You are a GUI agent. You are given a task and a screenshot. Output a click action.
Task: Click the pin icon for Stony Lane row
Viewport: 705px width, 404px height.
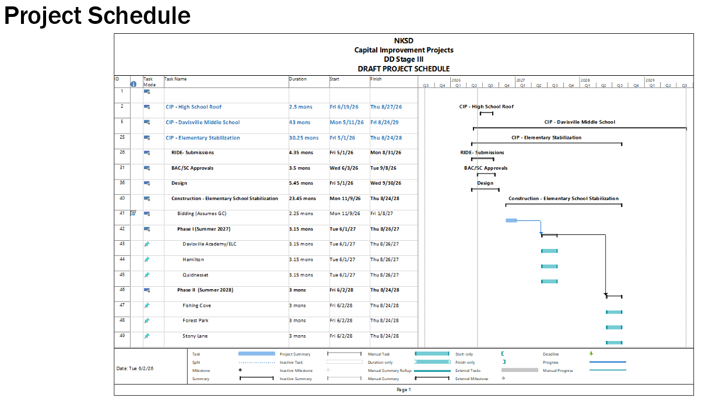(x=147, y=336)
